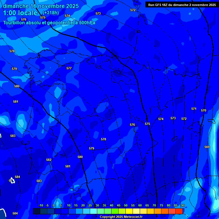Select the darkest navy swatch at legend's left end
219x219 pixels.
tap(36, 211)
